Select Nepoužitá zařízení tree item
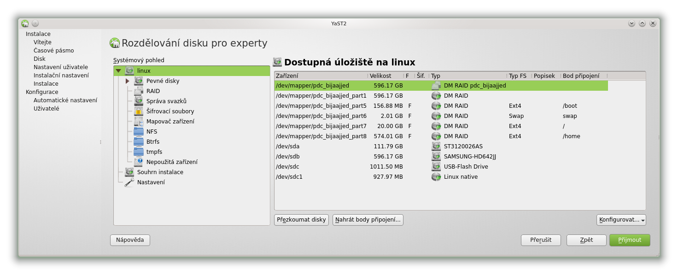The height and width of the screenshot is (275, 678). point(172,162)
